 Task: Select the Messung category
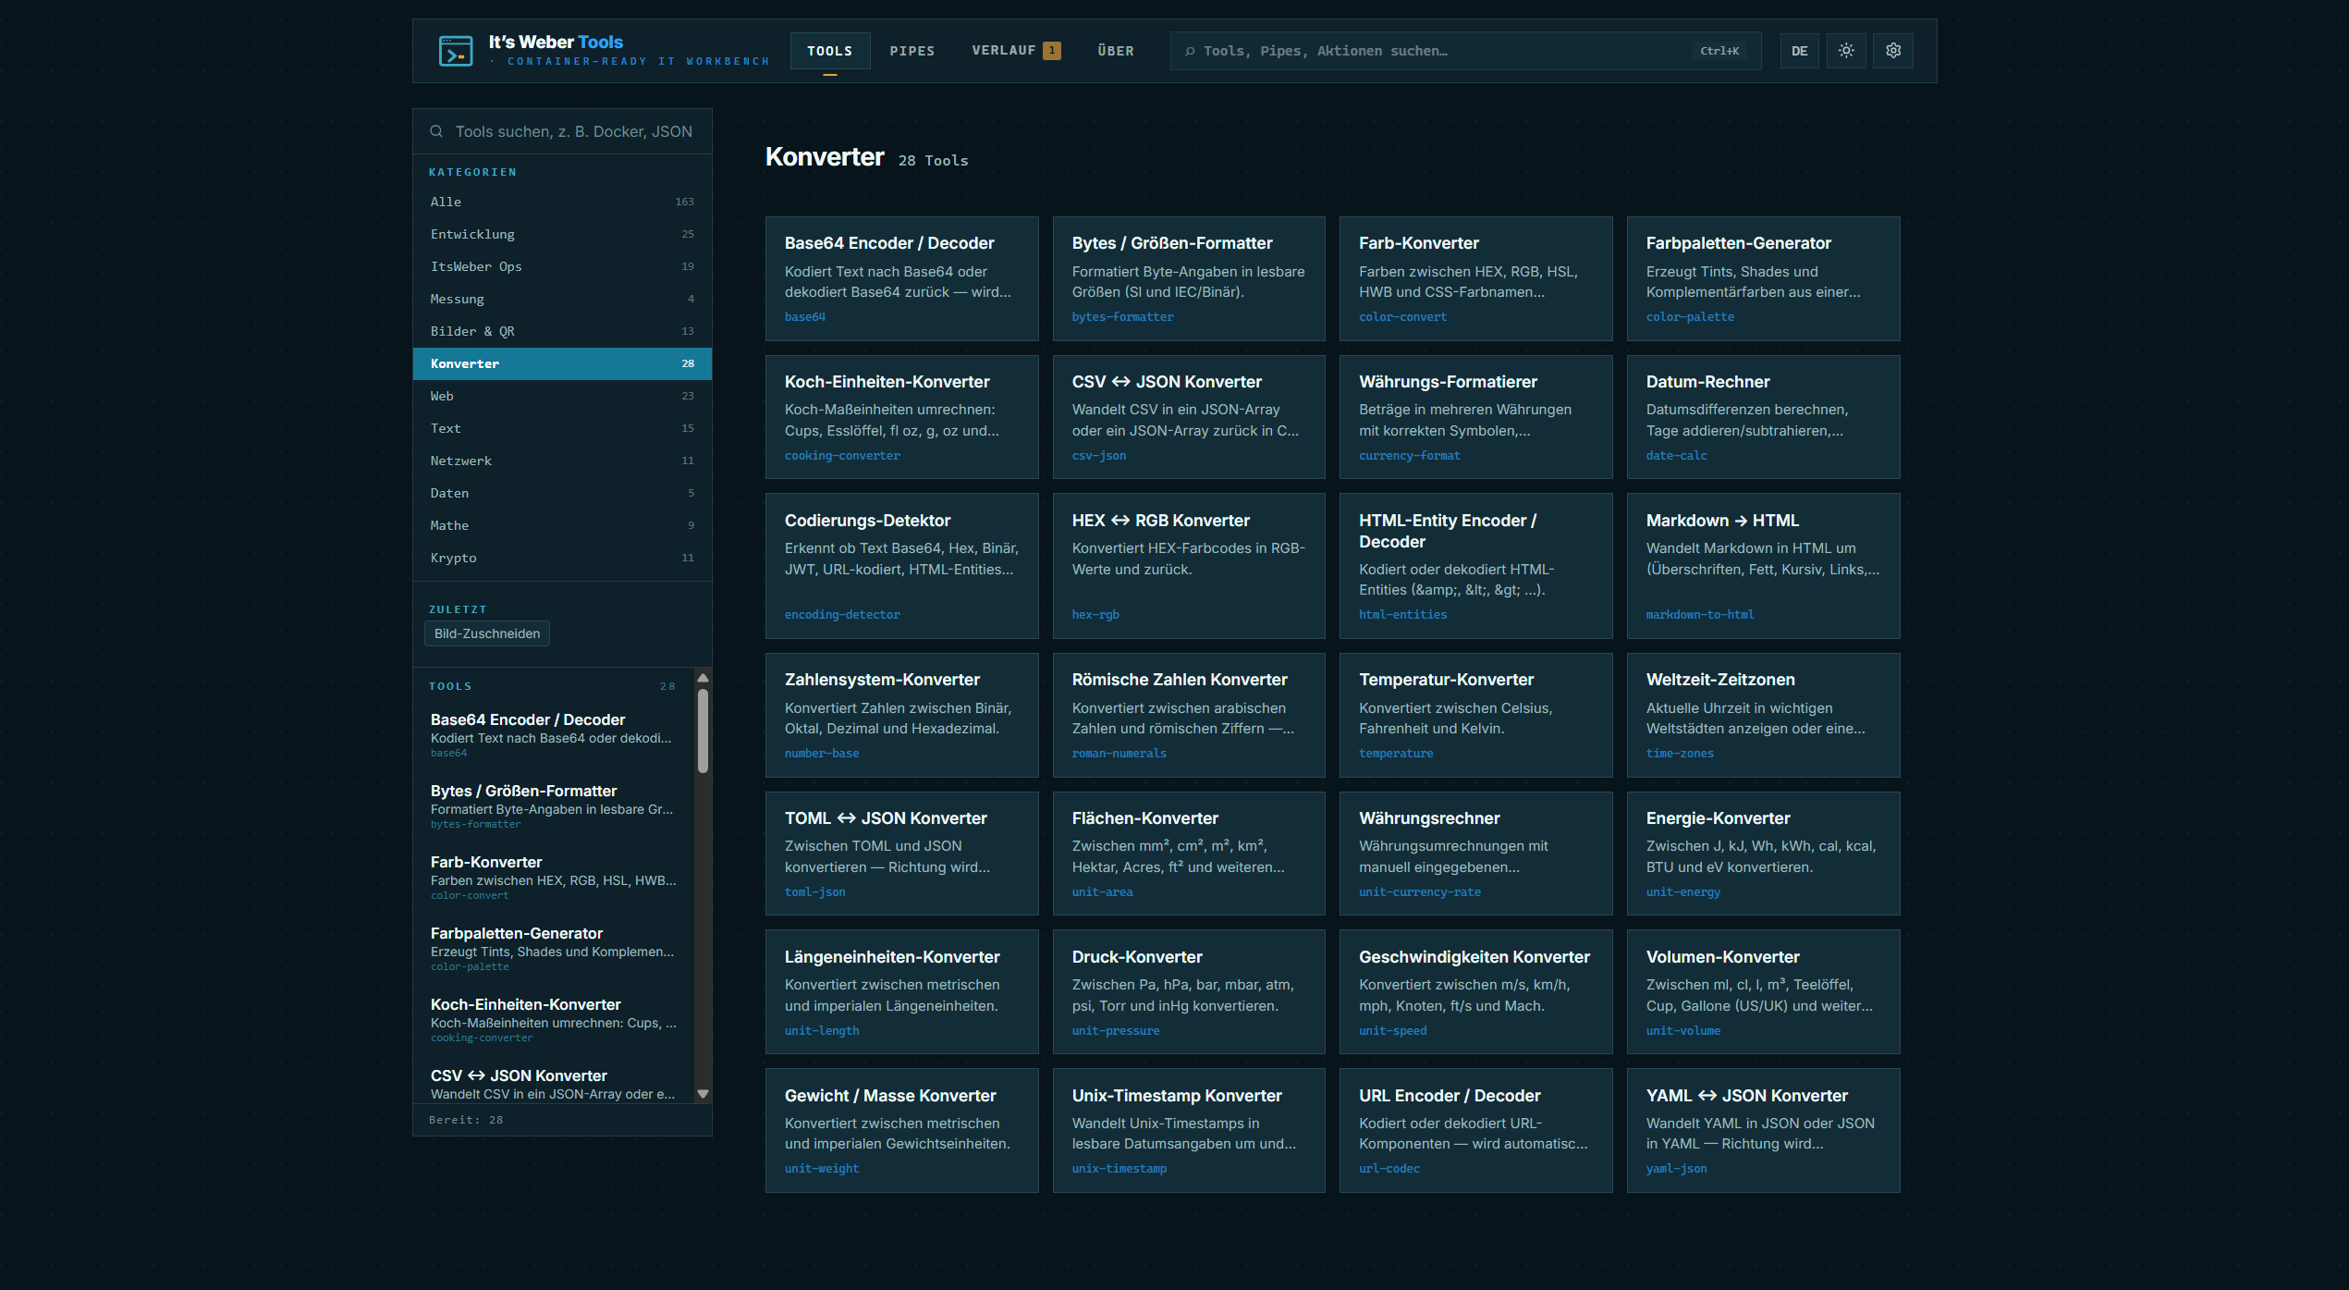[x=562, y=299]
